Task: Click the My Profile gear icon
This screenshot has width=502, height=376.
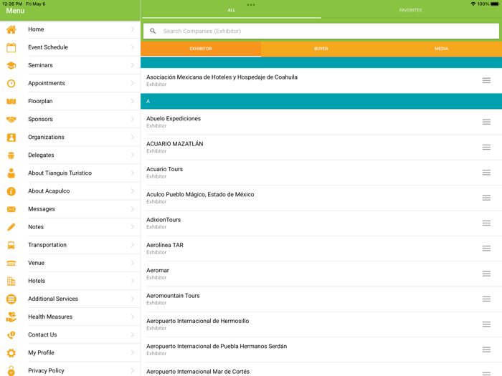Action: tap(11, 353)
